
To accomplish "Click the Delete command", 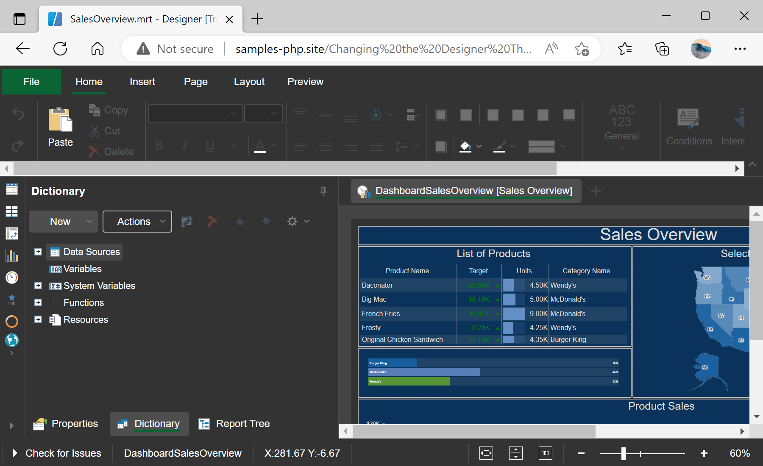I will point(111,151).
